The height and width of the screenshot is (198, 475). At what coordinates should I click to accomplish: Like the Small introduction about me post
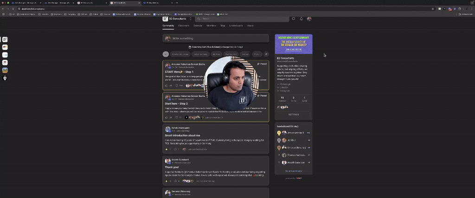click(x=167, y=149)
